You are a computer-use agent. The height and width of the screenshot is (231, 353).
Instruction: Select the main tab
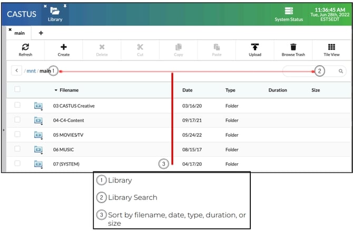pos(19,33)
